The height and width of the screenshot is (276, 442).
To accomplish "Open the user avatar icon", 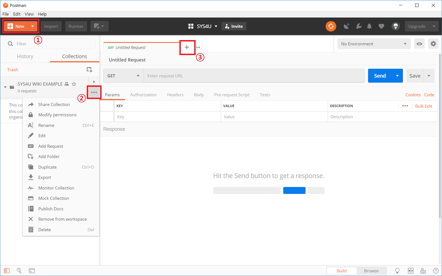I will coord(395,26).
